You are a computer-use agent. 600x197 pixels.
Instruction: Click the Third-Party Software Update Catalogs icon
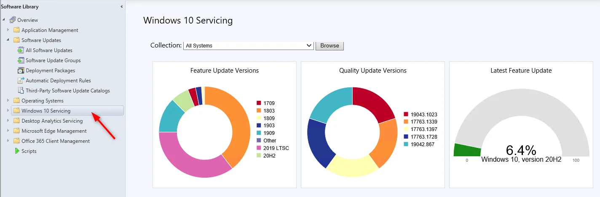(21, 91)
